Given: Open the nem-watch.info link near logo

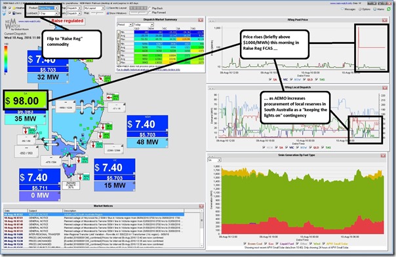Looking at the screenshot, I should point(30,22).
